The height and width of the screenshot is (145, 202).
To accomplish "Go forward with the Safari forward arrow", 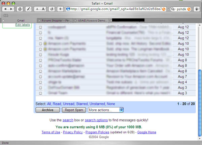I will click(11, 9).
